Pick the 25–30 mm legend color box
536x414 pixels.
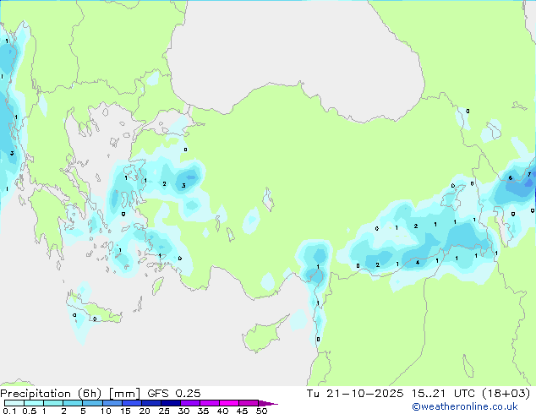(x=171, y=403)
